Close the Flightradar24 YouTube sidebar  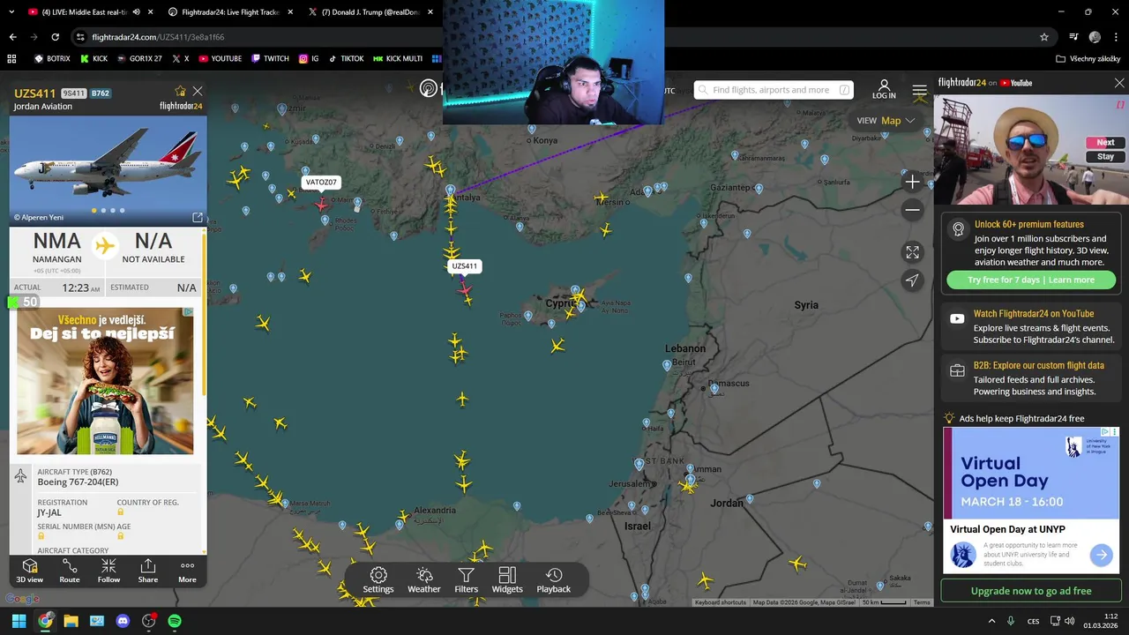coord(1119,83)
